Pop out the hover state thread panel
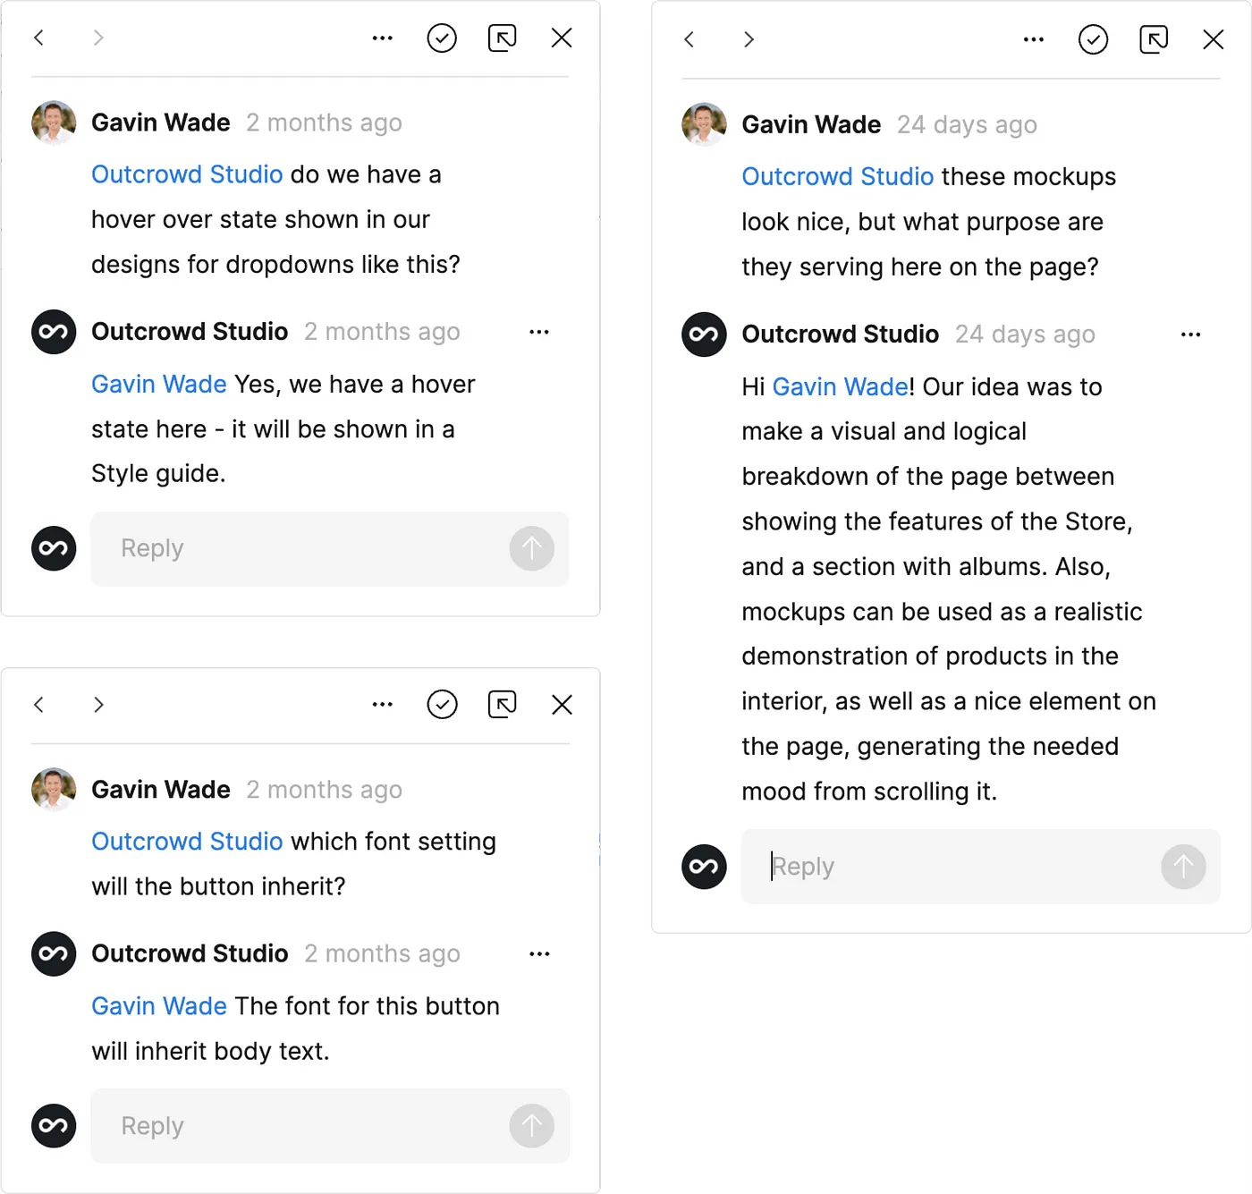The image size is (1252, 1194). tap(502, 38)
